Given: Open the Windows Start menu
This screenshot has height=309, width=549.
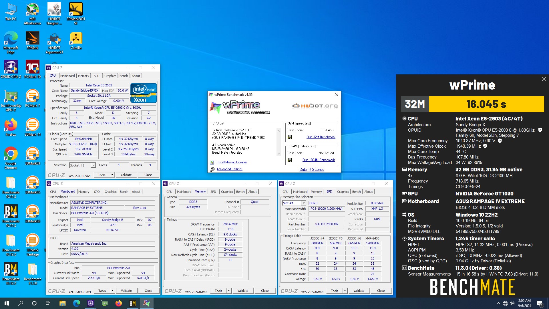Looking at the screenshot, I should pos(7,303).
